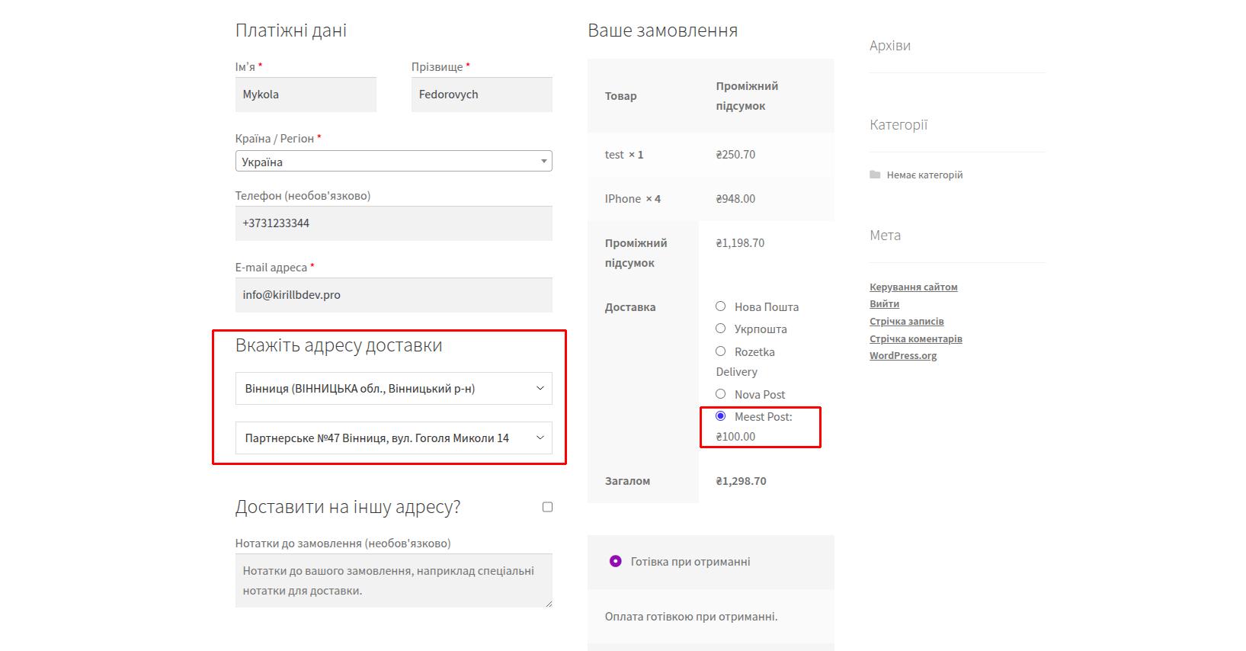Open Стрічка записів feed link

(x=906, y=322)
